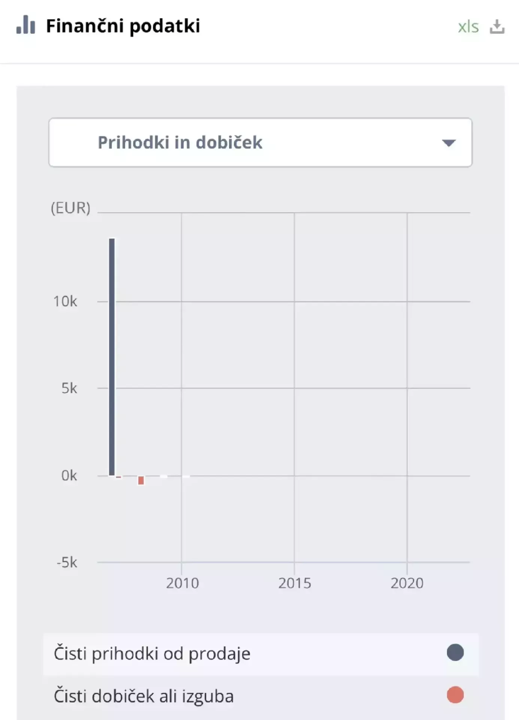Open the Prihodki in dobiček dropdown
The width and height of the screenshot is (519, 720).
(x=260, y=142)
